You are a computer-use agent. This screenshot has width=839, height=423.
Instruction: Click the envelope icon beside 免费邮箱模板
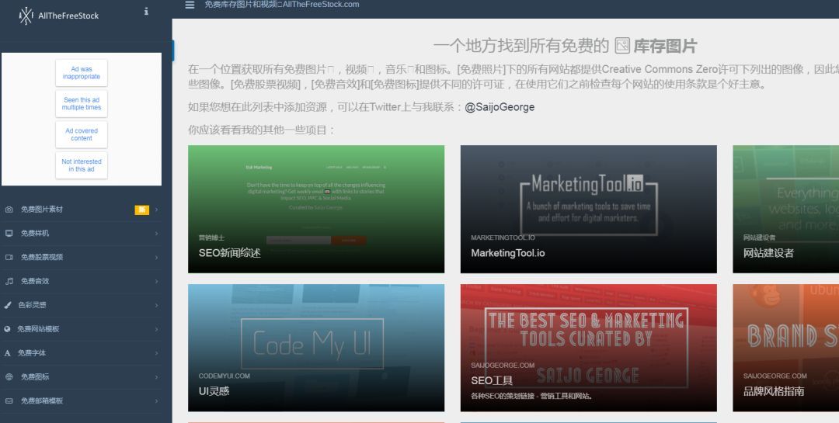9,400
